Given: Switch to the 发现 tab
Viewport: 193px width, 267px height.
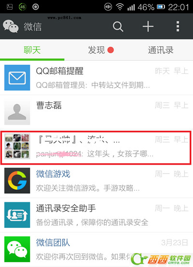Looking at the screenshot, I should (96, 50).
